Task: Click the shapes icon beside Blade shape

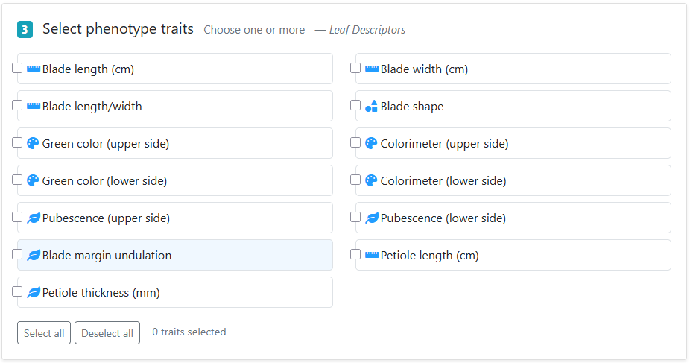Action: click(371, 106)
